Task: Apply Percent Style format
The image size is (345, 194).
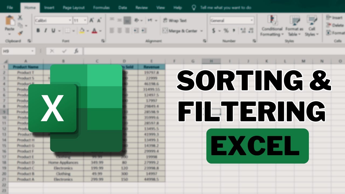Action: [x=226, y=31]
